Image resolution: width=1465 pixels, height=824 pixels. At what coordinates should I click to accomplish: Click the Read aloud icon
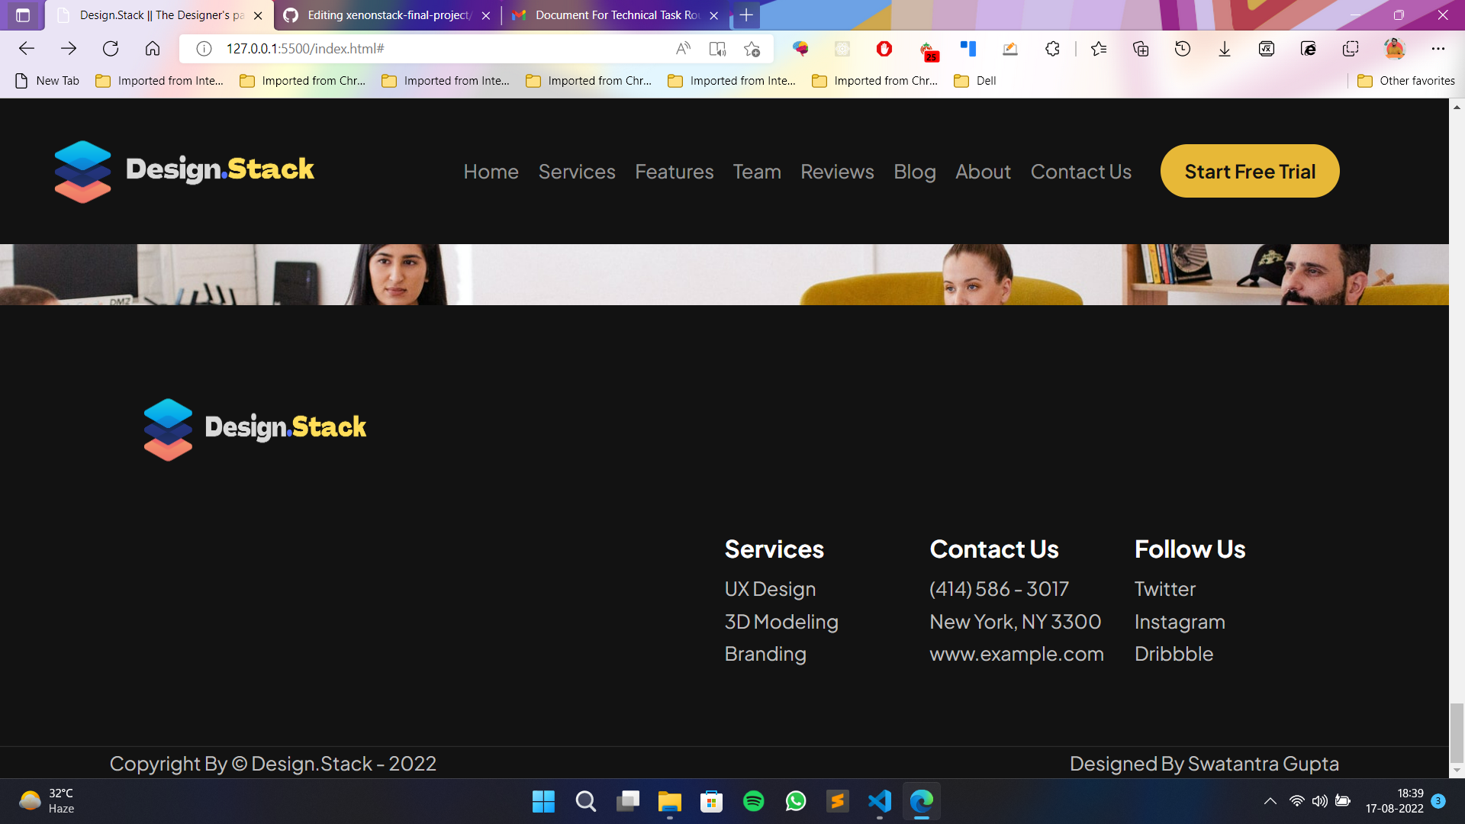(683, 49)
